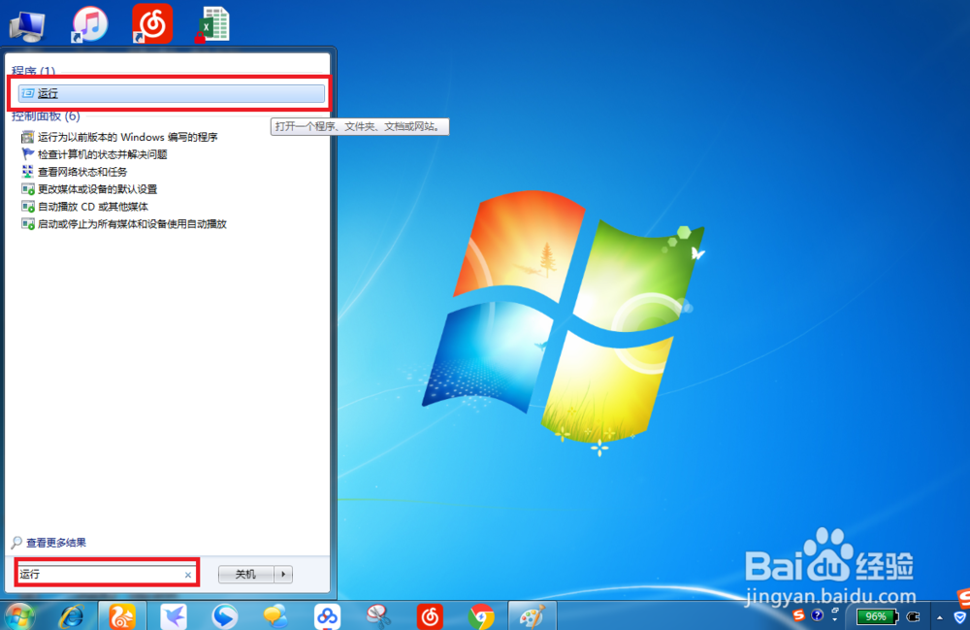Click the 关机 shutdown button
970x630 pixels.
[x=246, y=575]
